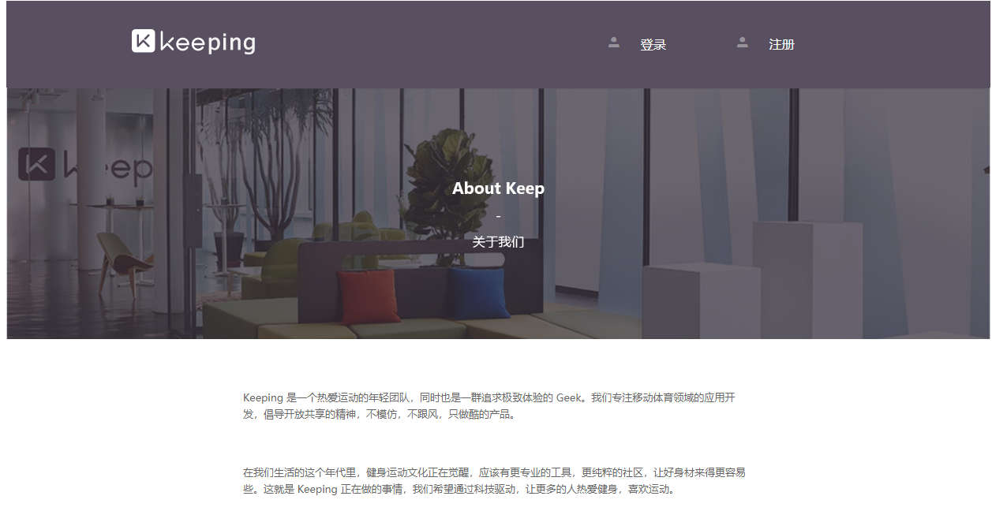Click the word Keeping in second paragraph
Image resolution: width=992 pixels, height=511 pixels.
pyautogui.click(x=317, y=489)
